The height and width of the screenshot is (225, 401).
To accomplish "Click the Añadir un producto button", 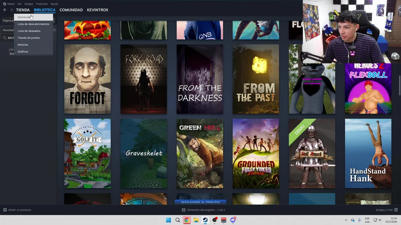I will (x=17, y=210).
